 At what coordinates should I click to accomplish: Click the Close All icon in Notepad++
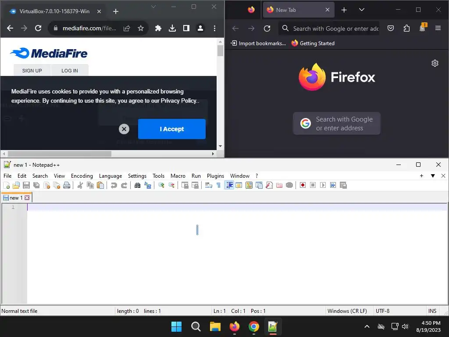(57, 185)
